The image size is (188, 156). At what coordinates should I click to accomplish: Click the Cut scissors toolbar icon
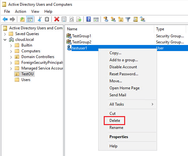pos(40,19)
